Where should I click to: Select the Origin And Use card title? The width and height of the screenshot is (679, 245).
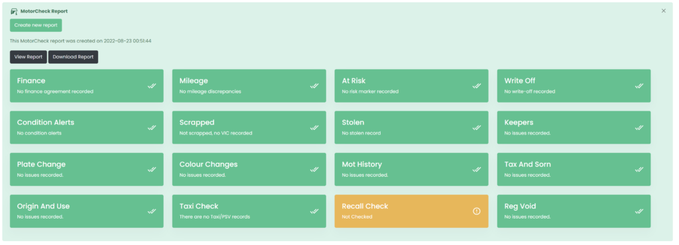43,207
